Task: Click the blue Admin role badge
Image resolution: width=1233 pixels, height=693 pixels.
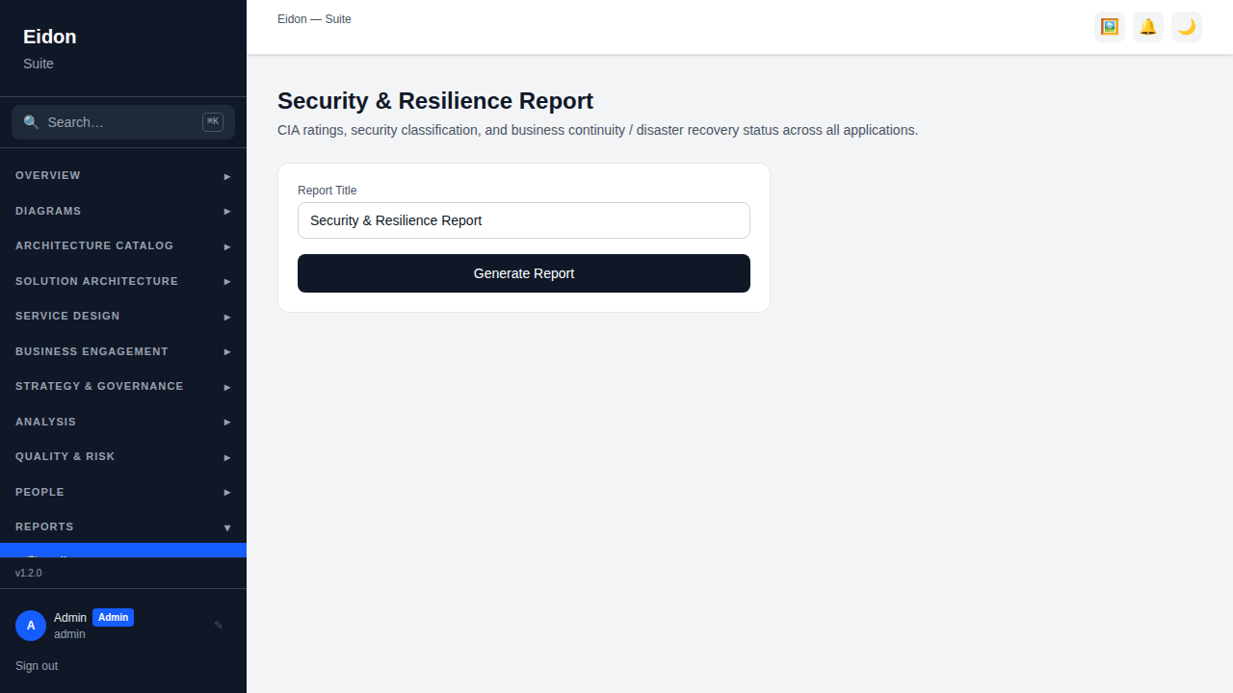Action: coord(113,618)
